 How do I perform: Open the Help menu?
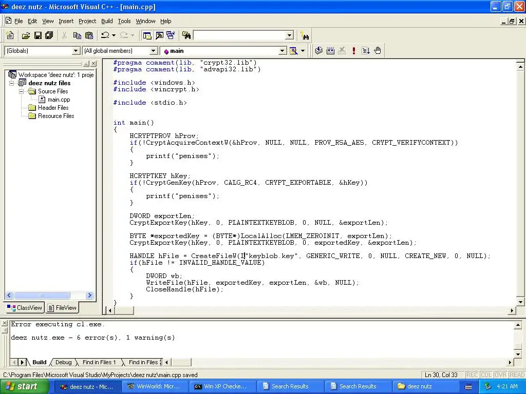(166, 21)
